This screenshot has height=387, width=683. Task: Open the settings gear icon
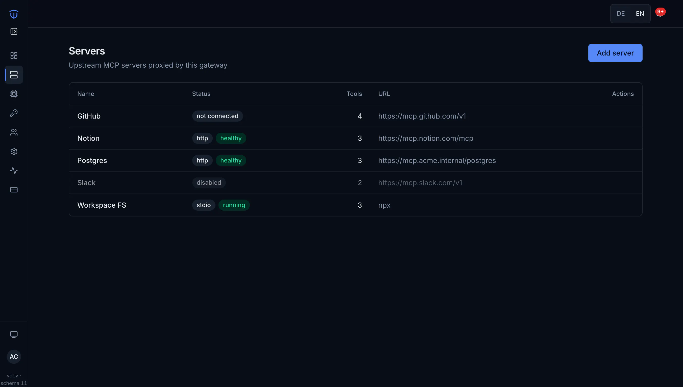(x=14, y=151)
